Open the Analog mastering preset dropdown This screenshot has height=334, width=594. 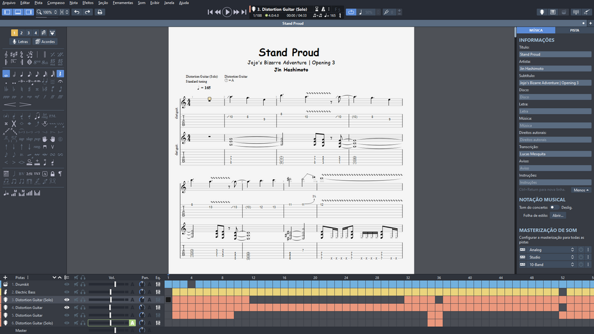[552, 250]
